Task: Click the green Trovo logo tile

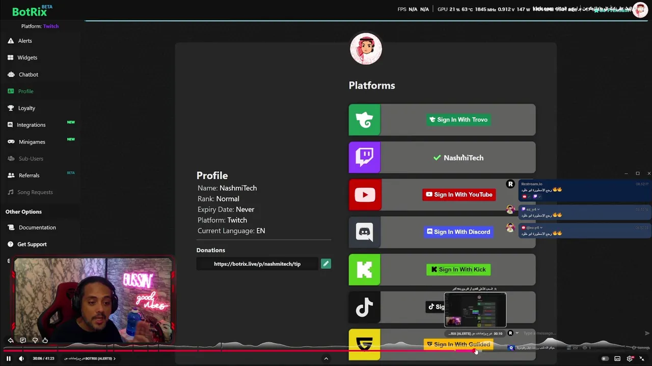Action: [x=364, y=120]
